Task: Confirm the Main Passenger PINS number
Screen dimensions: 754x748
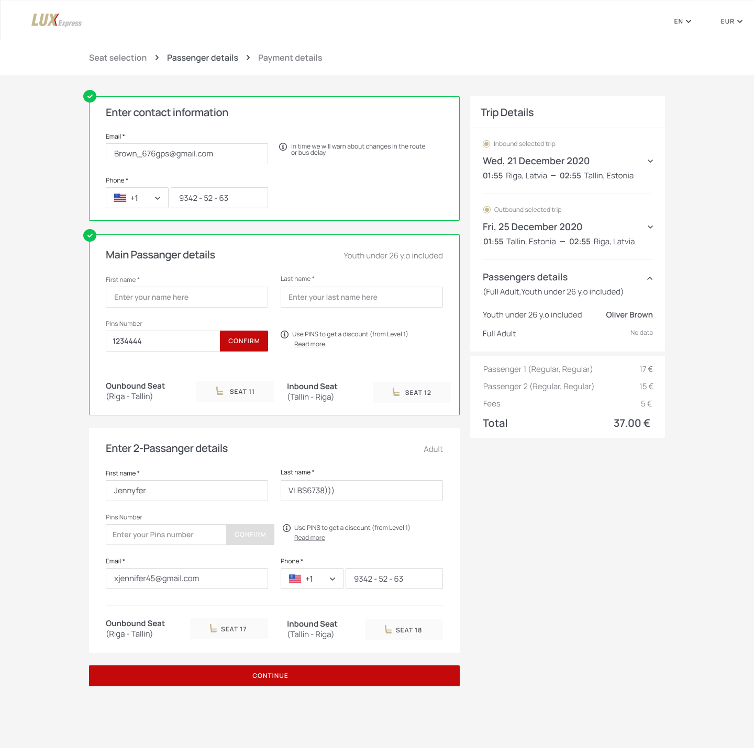Action: point(244,341)
